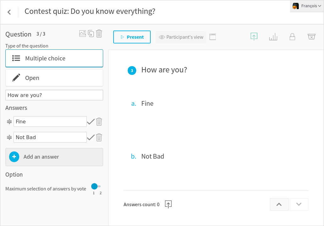Click the question title input field
Screen dimensions: 324x226
click(x=54, y=95)
